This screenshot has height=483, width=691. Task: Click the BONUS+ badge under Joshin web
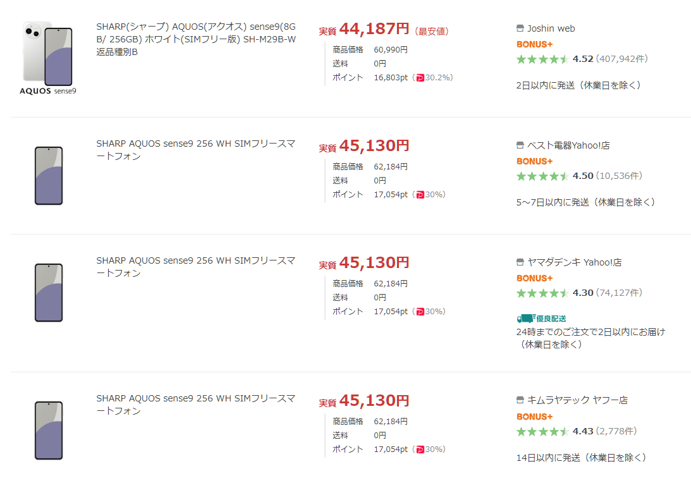[x=534, y=44]
